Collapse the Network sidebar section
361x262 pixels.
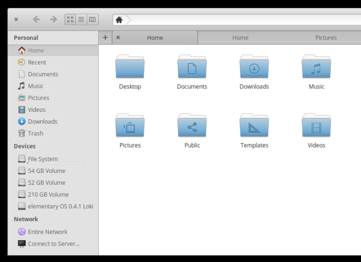point(26,219)
